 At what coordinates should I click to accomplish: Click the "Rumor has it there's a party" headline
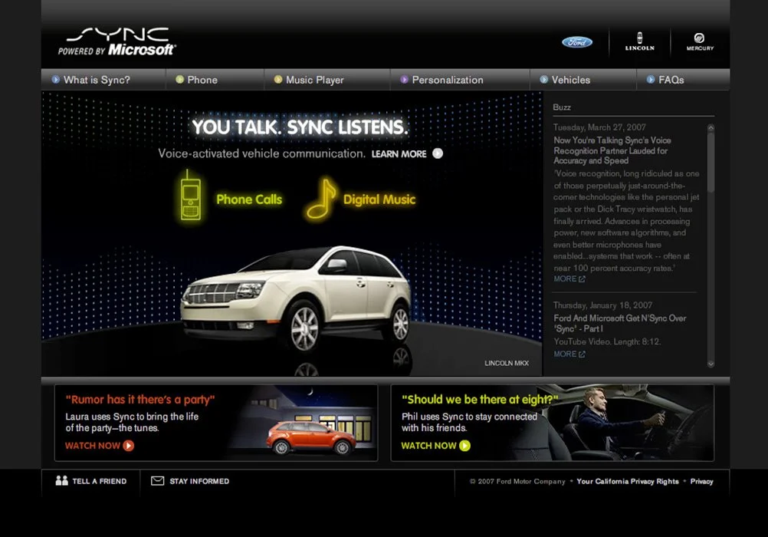pyautogui.click(x=140, y=400)
